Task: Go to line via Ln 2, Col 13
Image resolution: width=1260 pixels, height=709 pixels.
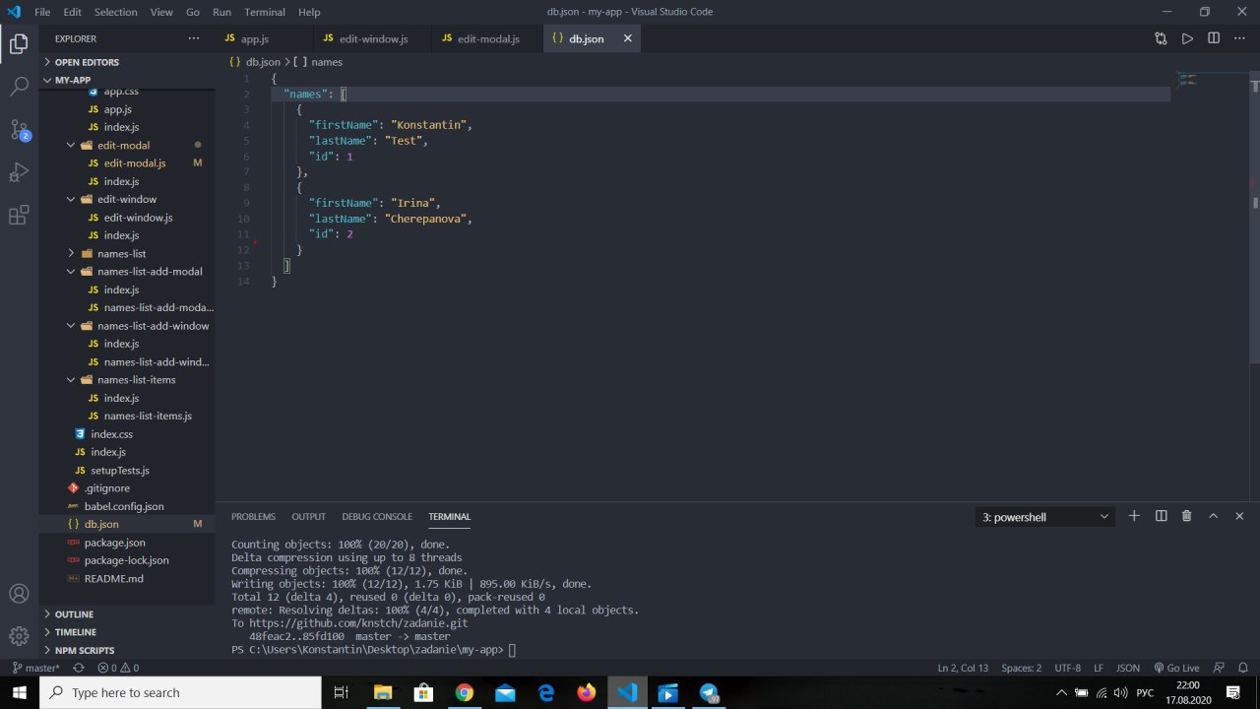Action: [963, 668]
